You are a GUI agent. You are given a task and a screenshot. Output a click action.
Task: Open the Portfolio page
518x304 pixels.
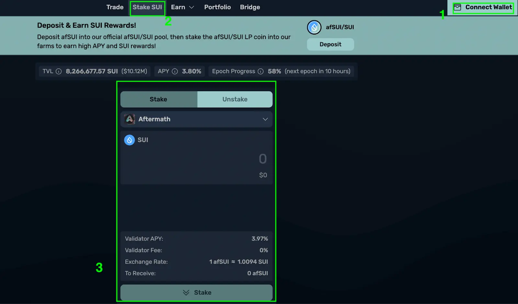coord(218,7)
